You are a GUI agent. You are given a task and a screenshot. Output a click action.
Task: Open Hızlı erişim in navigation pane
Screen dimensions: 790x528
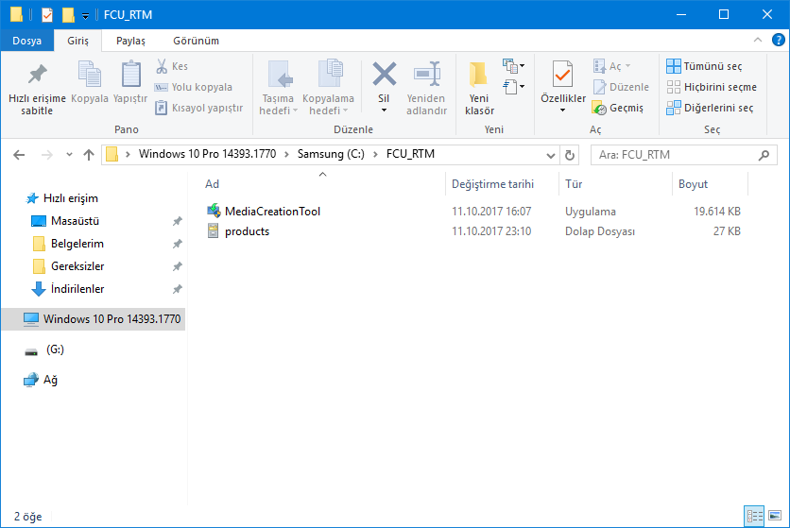pyautogui.click(x=71, y=198)
